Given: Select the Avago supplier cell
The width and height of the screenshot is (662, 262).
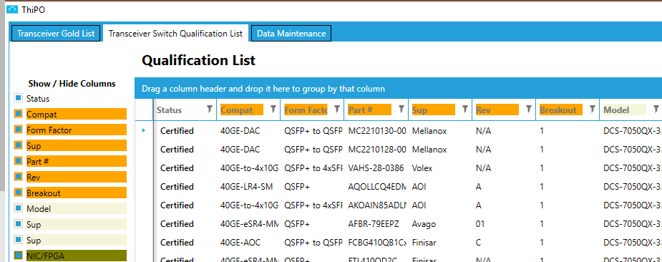Looking at the screenshot, I should pos(424,224).
